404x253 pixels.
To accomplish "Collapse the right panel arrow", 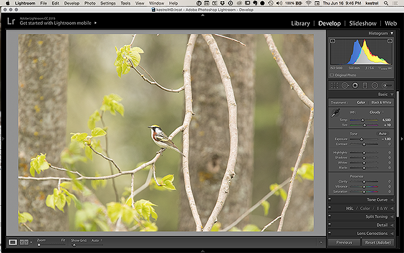I will (402, 139).
